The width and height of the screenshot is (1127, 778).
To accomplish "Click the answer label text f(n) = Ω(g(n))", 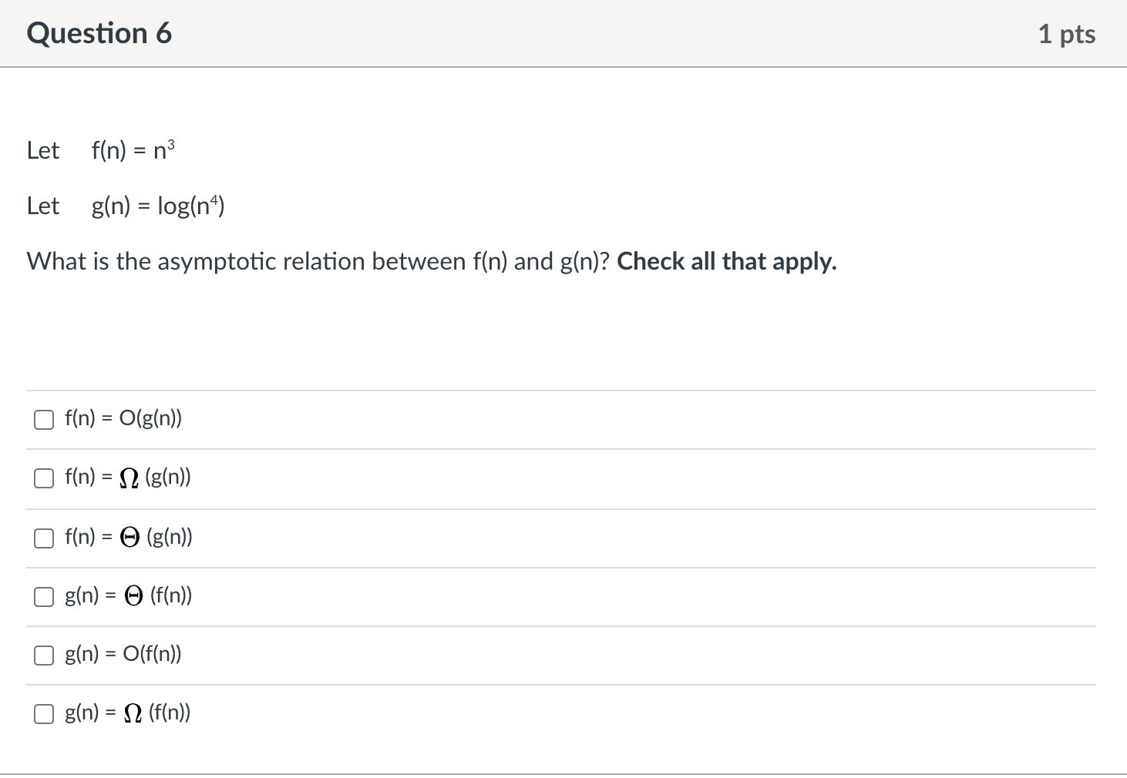I will (128, 478).
